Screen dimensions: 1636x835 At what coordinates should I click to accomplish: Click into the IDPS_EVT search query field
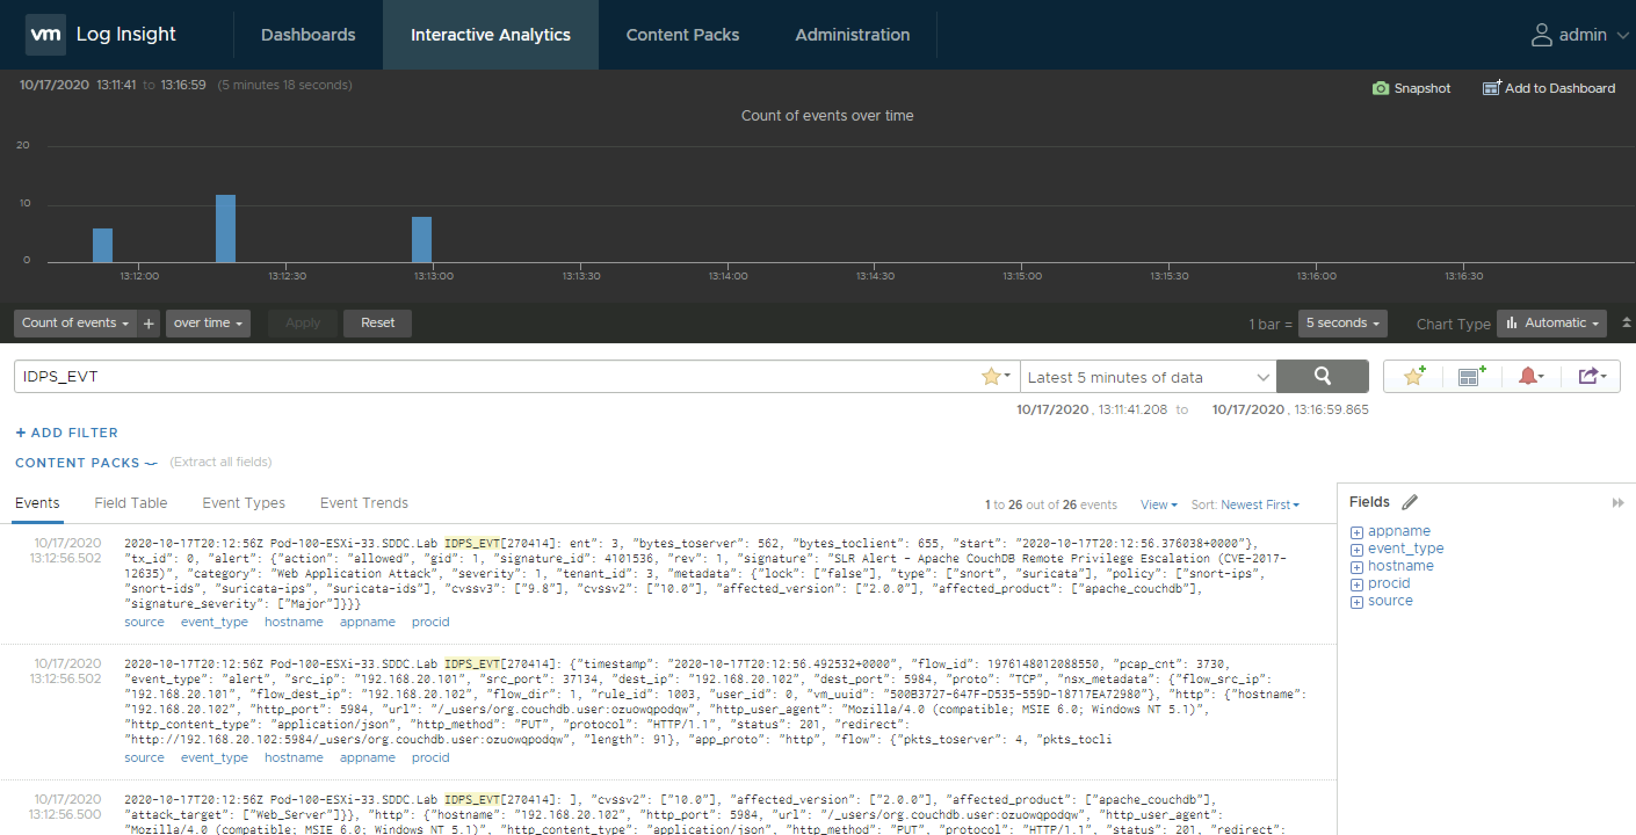pyautogui.click(x=495, y=376)
